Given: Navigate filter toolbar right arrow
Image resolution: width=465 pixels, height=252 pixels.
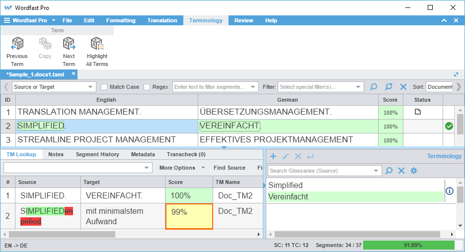Looking at the screenshot, I should [459, 87].
